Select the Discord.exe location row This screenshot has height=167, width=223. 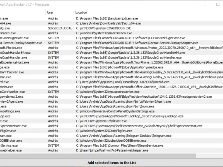click(123, 82)
